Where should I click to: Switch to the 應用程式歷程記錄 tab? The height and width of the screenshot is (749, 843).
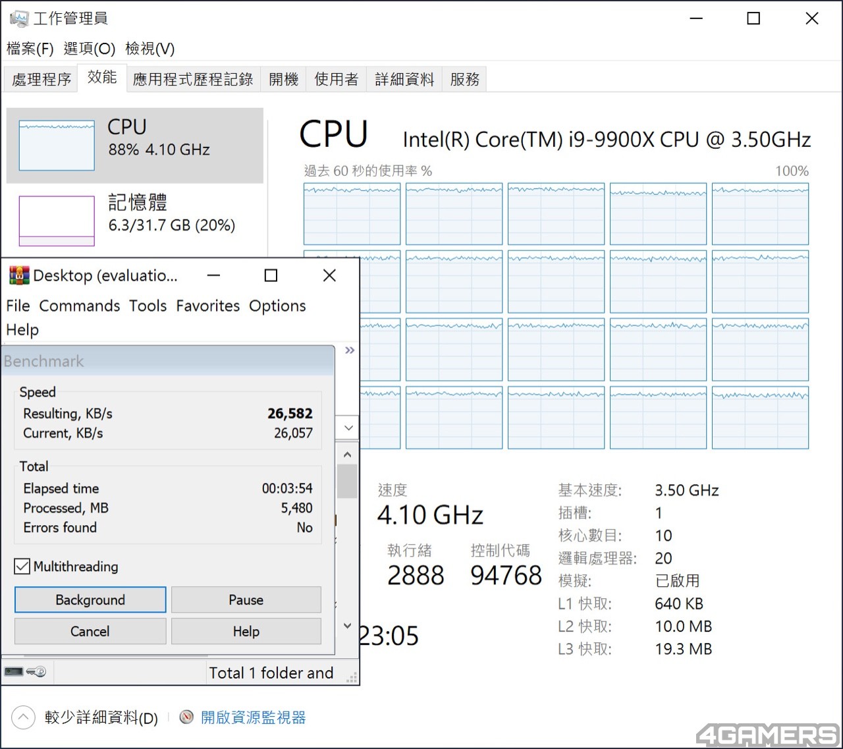point(193,79)
